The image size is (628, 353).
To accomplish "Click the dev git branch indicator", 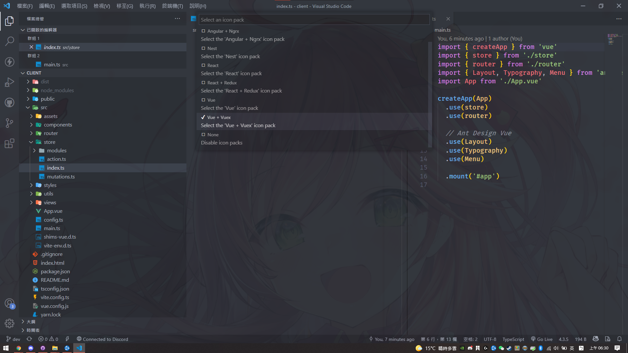I will click(x=13, y=339).
